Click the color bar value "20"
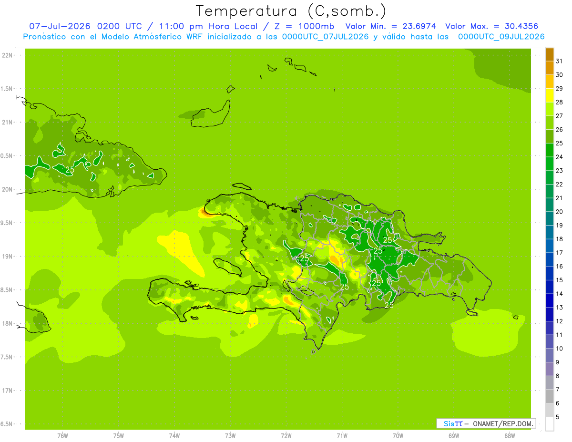Image resolution: width=572 pixels, height=442 pixels. 560,212
